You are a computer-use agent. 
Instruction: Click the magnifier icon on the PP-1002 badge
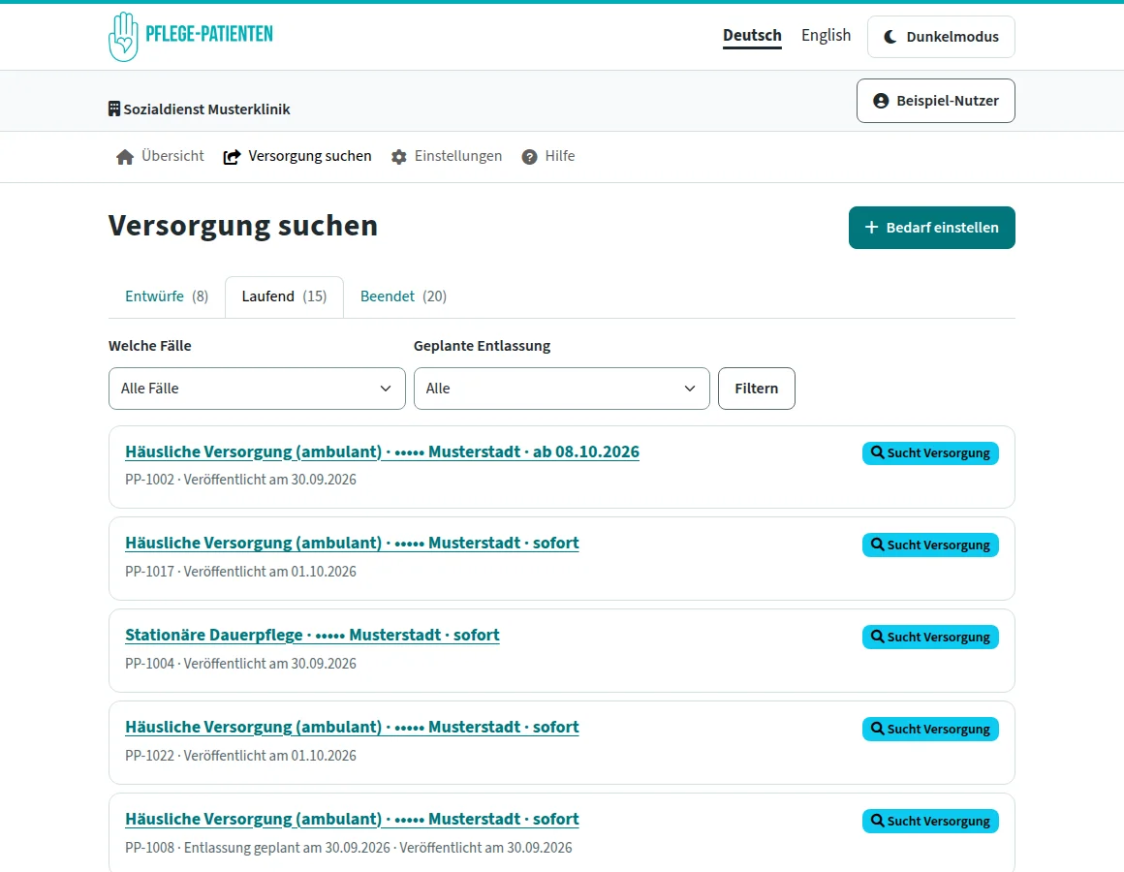(878, 452)
